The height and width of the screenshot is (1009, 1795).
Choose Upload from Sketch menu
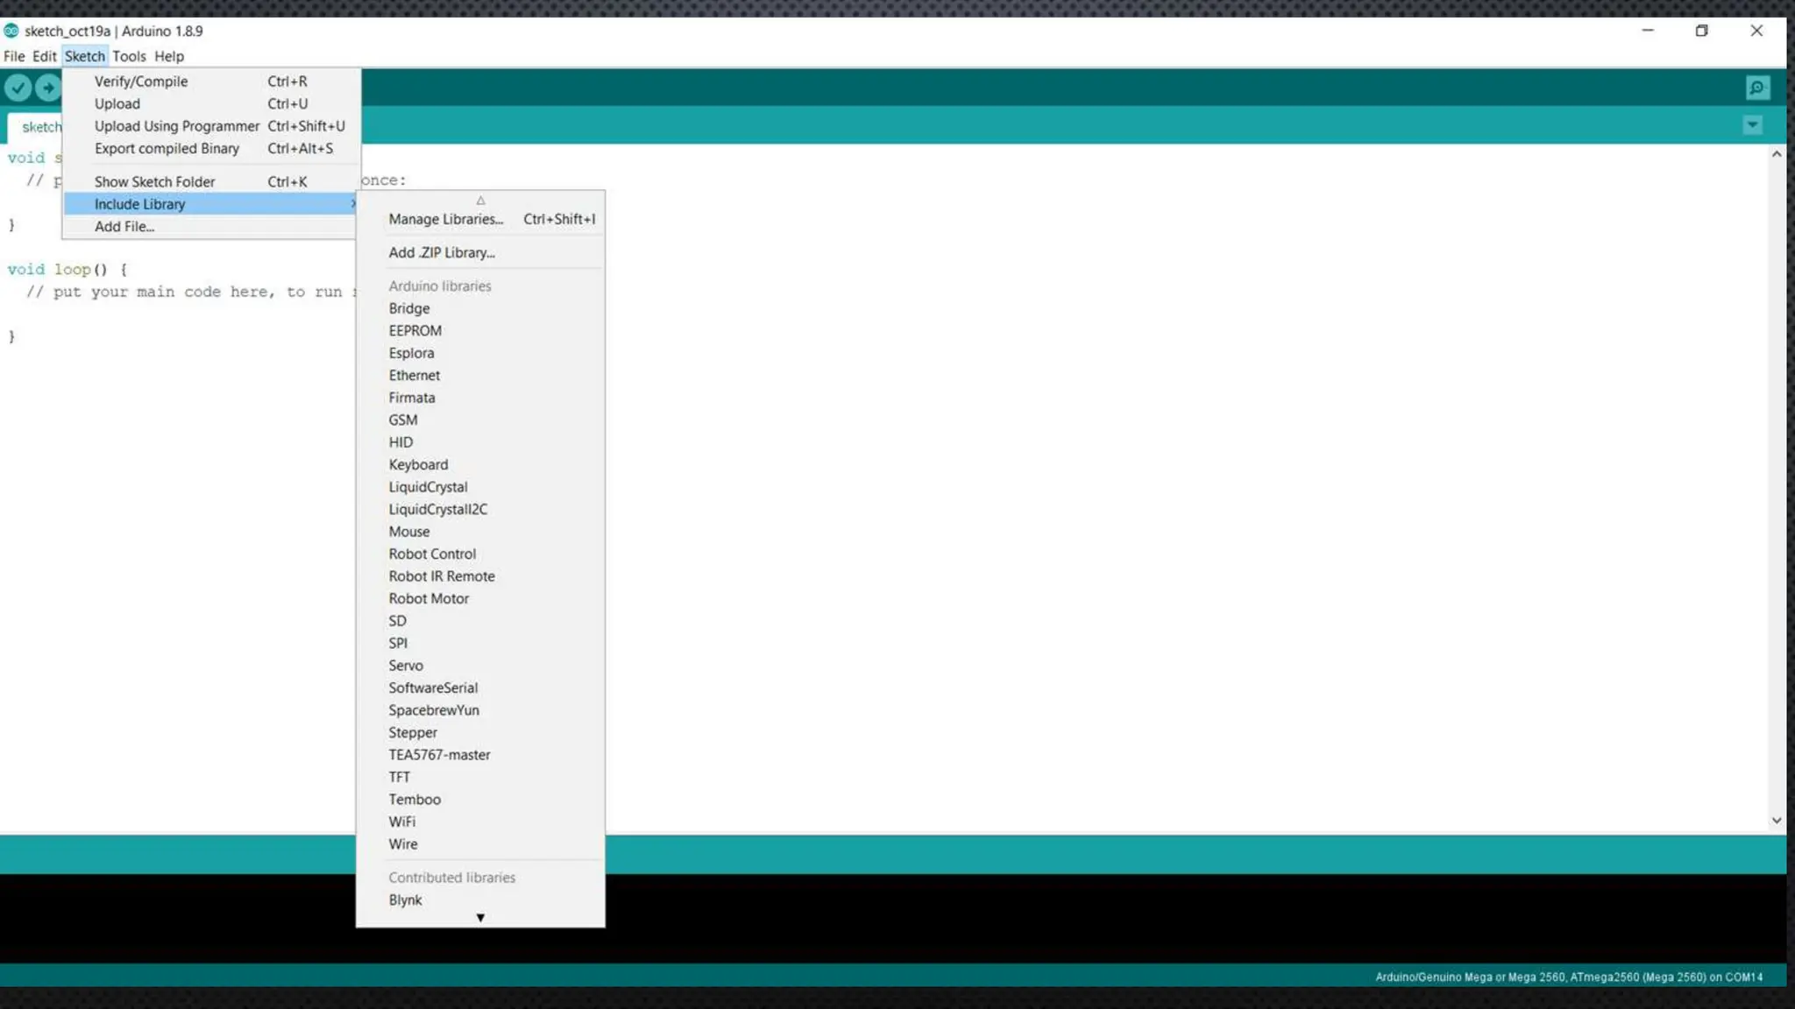[211, 103]
